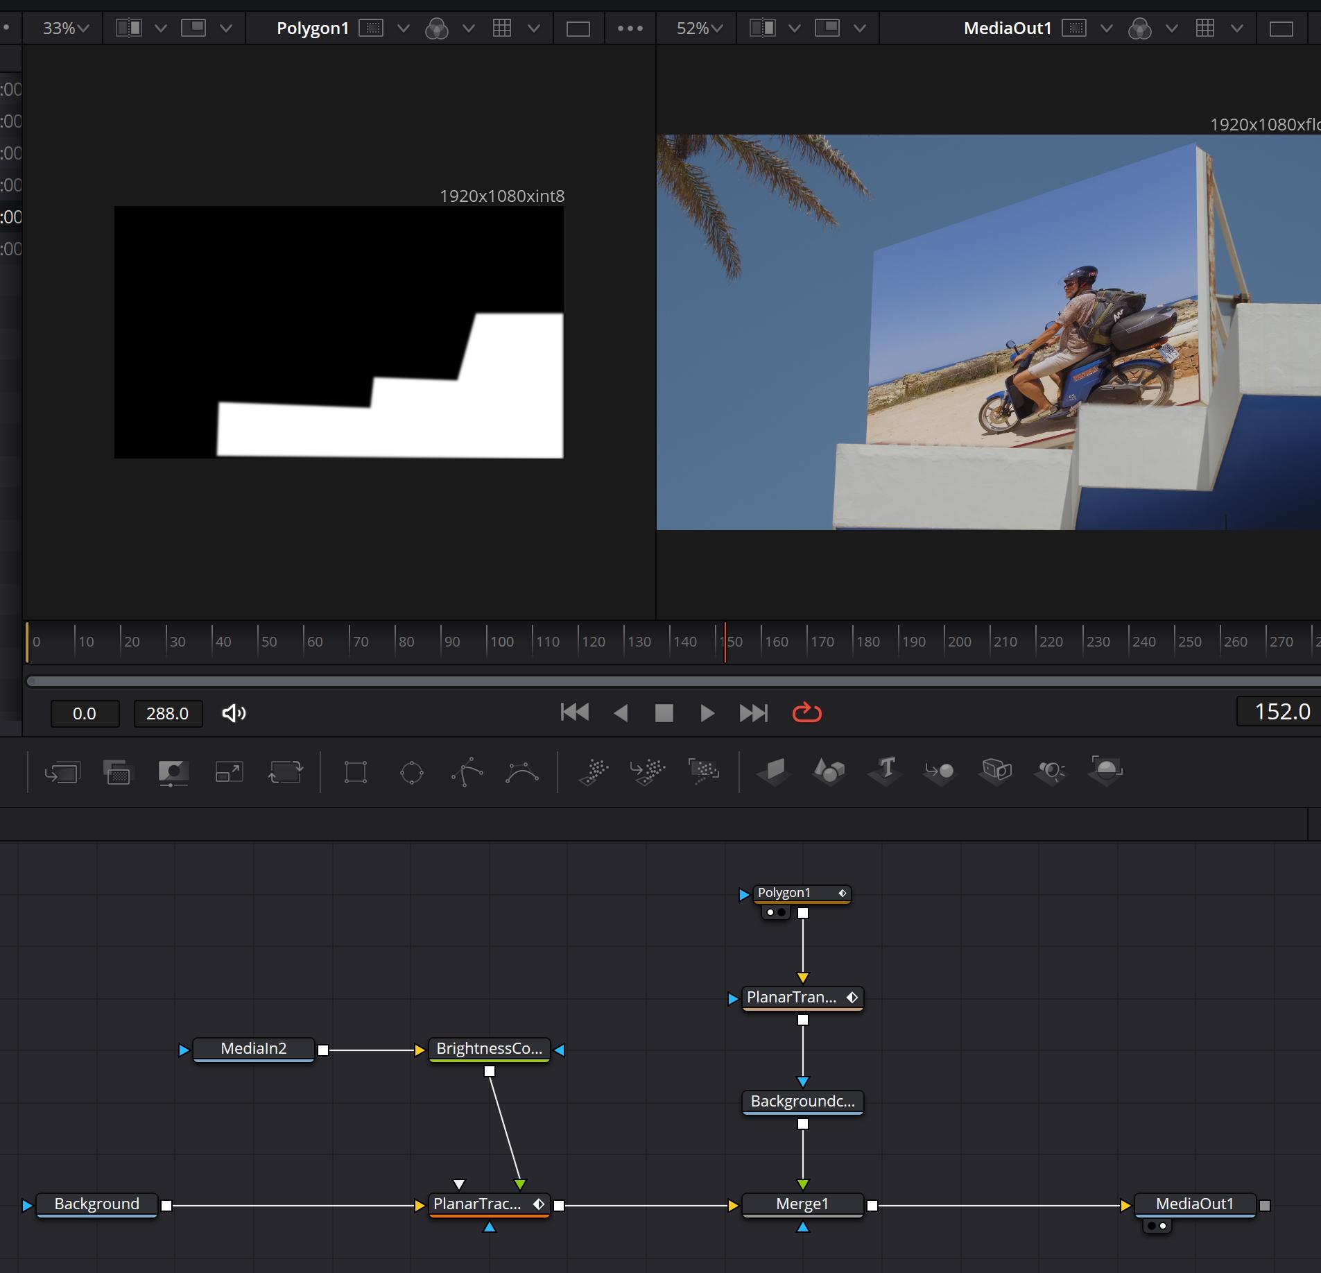Toggle color channels in MediaOut1 viewer
This screenshot has height=1273, width=1321.
click(x=1140, y=28)
